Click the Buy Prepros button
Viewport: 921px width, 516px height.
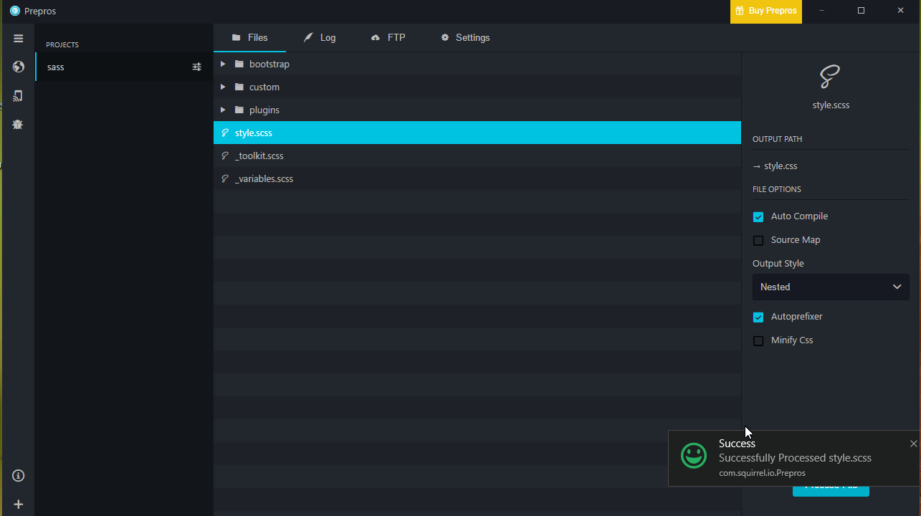tap(765, 11)
